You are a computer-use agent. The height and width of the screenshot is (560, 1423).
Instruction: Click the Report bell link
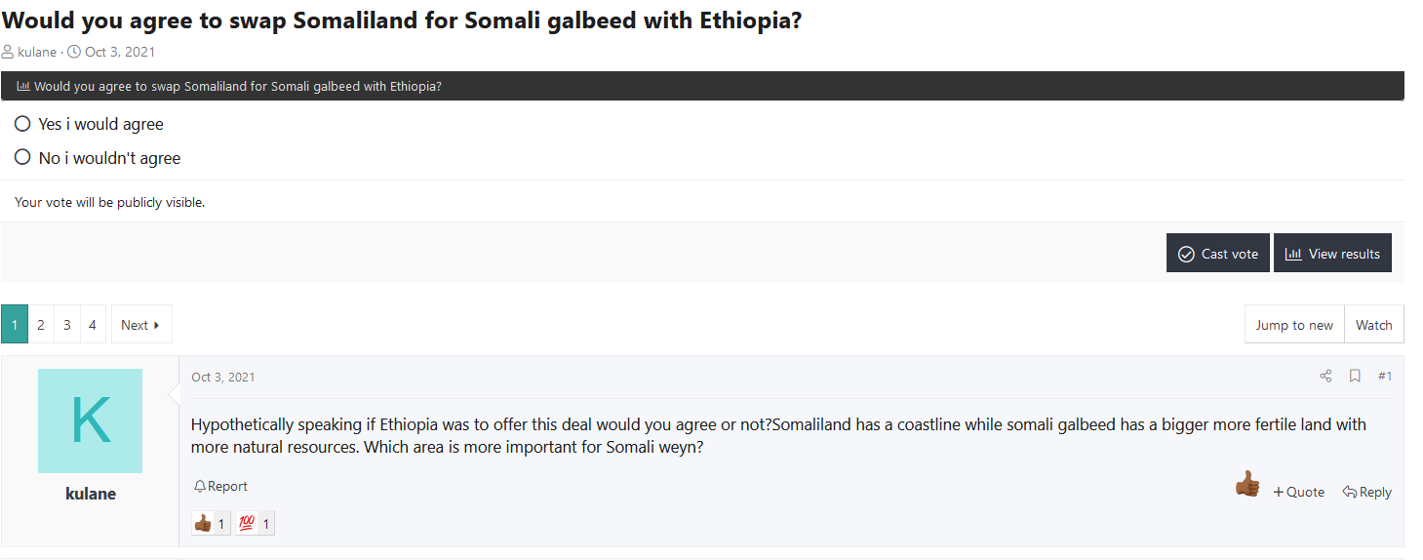220,486
